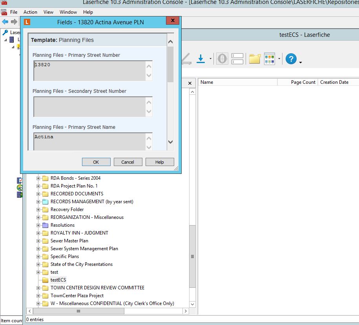Close the folder tree pane with the X

pos(190,83)
